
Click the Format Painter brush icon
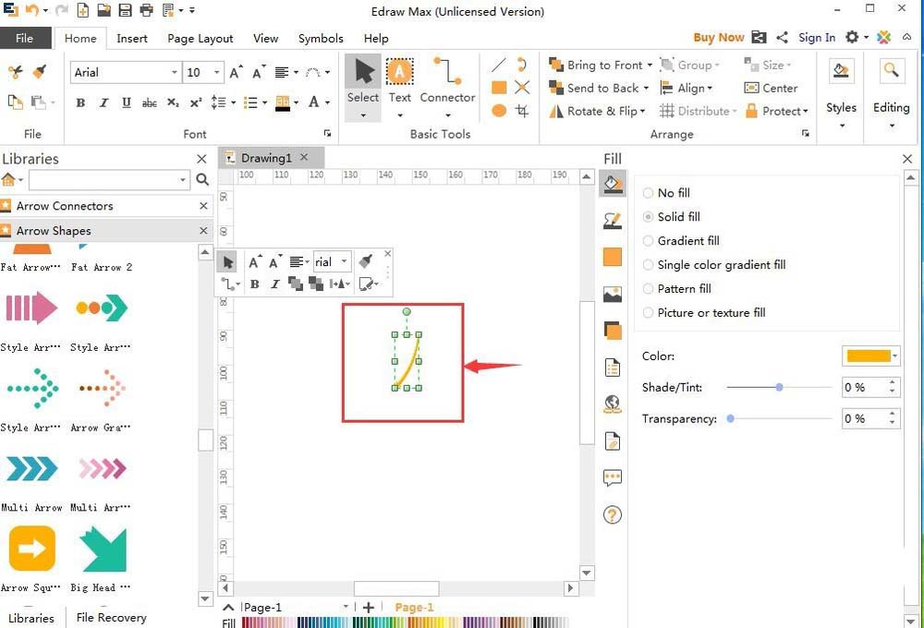click(x=39, y=72)
